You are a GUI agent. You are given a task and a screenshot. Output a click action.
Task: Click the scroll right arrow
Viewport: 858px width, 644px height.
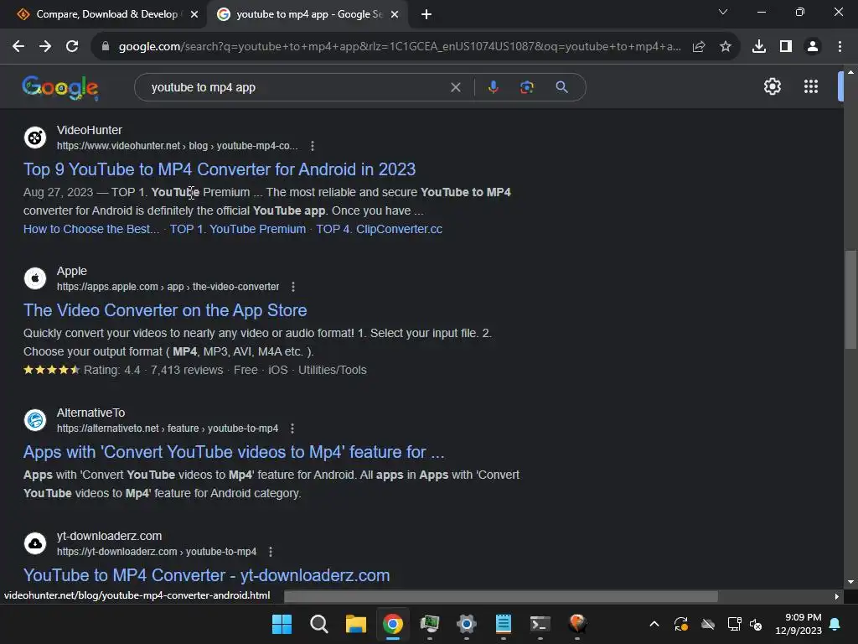[836, 596]
